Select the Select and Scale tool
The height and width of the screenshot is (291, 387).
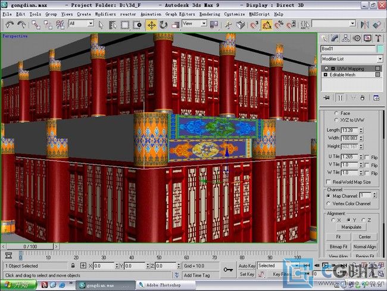tap(176, 24)
